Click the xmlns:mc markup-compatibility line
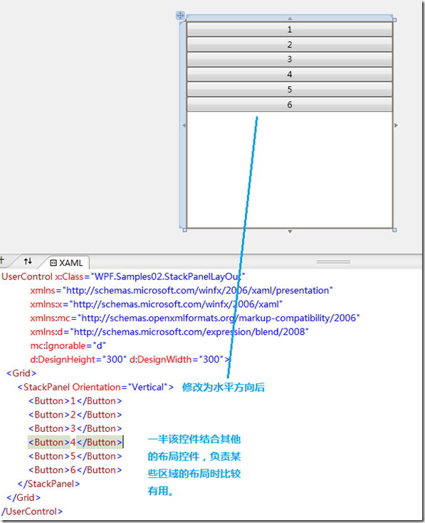The height and width of the screenshot is (523, 425). click(x=195, y=319)
